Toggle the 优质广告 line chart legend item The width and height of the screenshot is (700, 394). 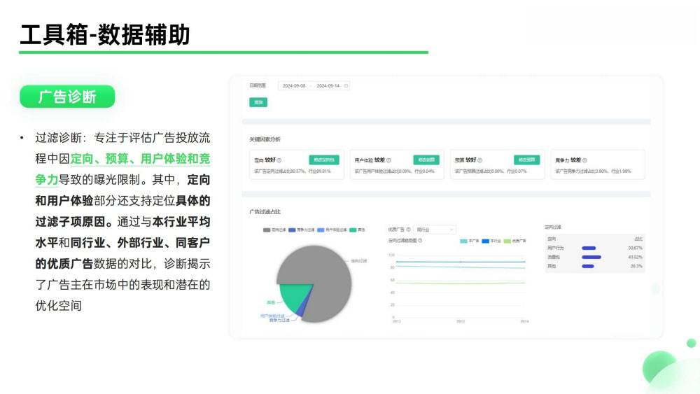point(514,241)
